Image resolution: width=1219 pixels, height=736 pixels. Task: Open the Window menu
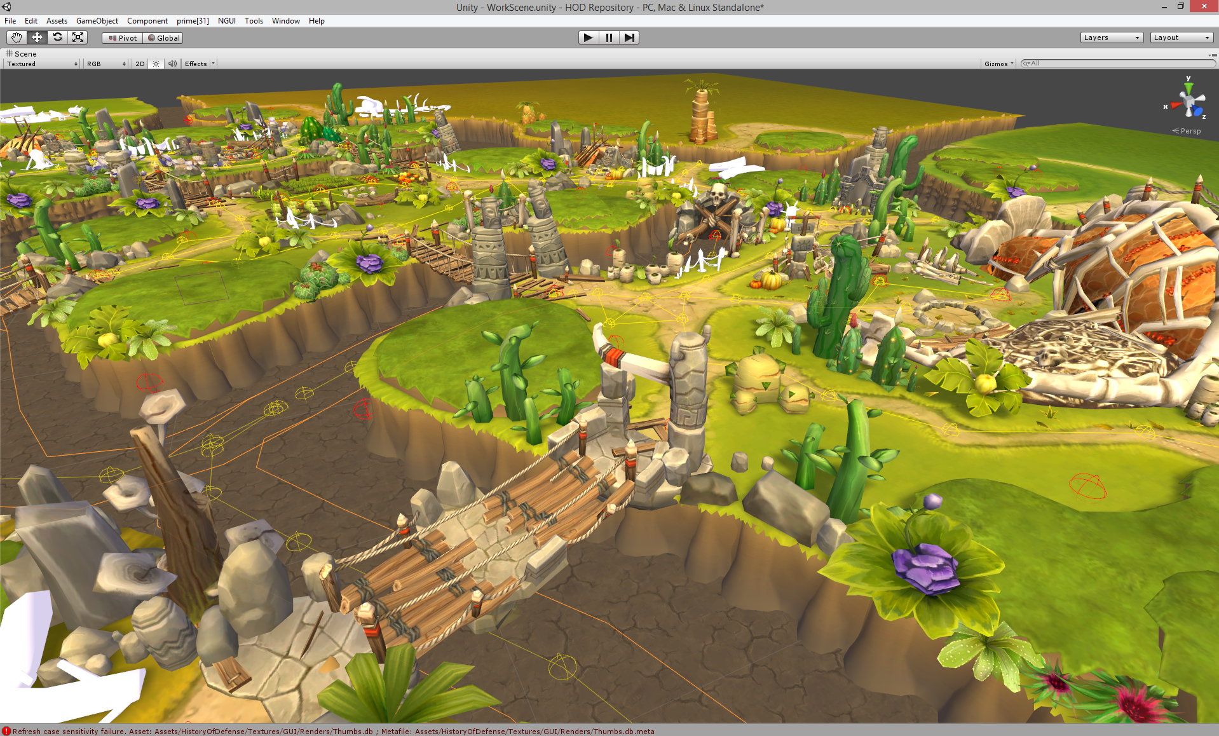pyautogui.click(x=286, y=21)
